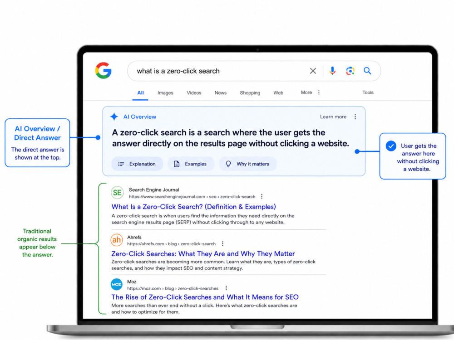Open options menu for Ahrefs result
454x340 pixels.
[222, 244]
